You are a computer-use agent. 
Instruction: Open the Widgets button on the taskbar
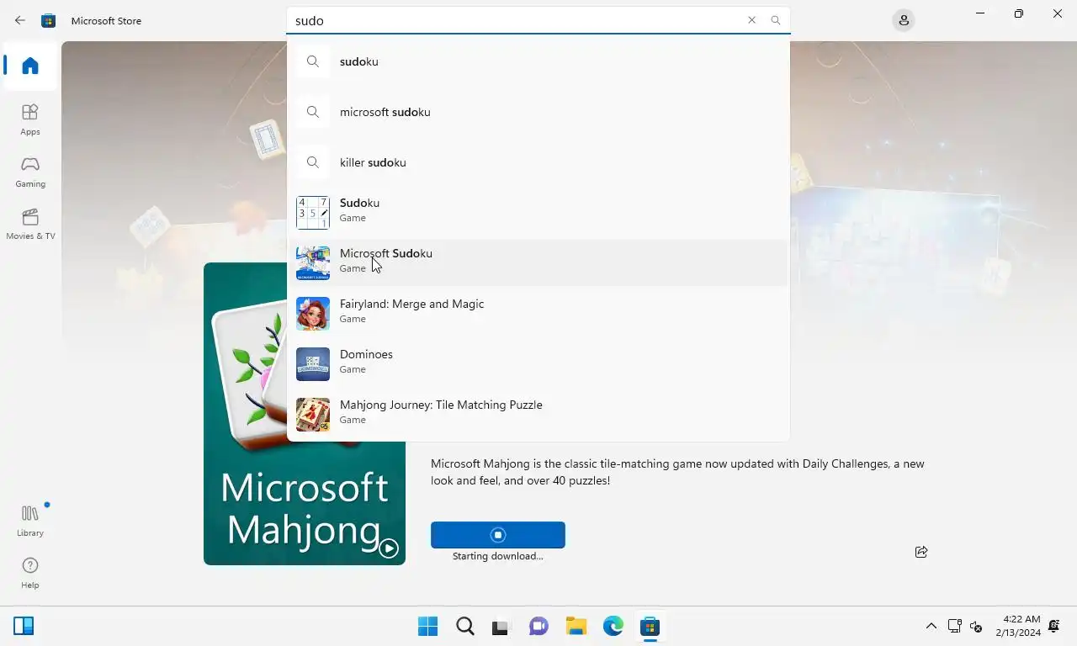pos(24,626)
